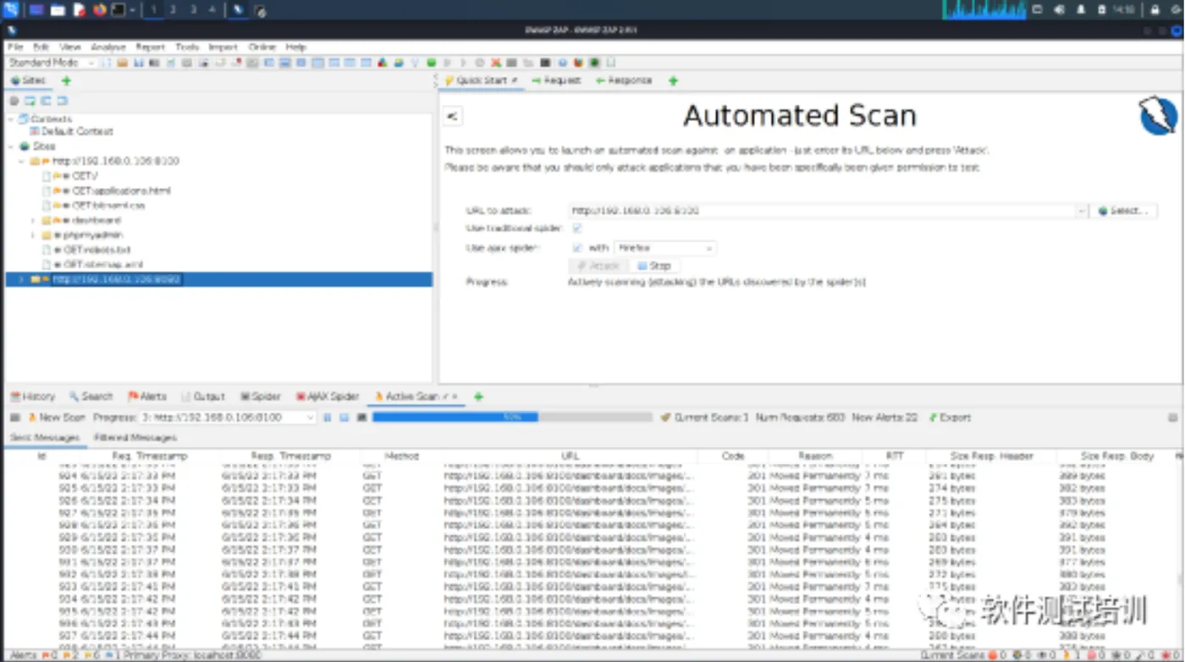The width and height of the screenshot is (1185, 662).
Task: Open the Request tab
Action: coord(556,80)
